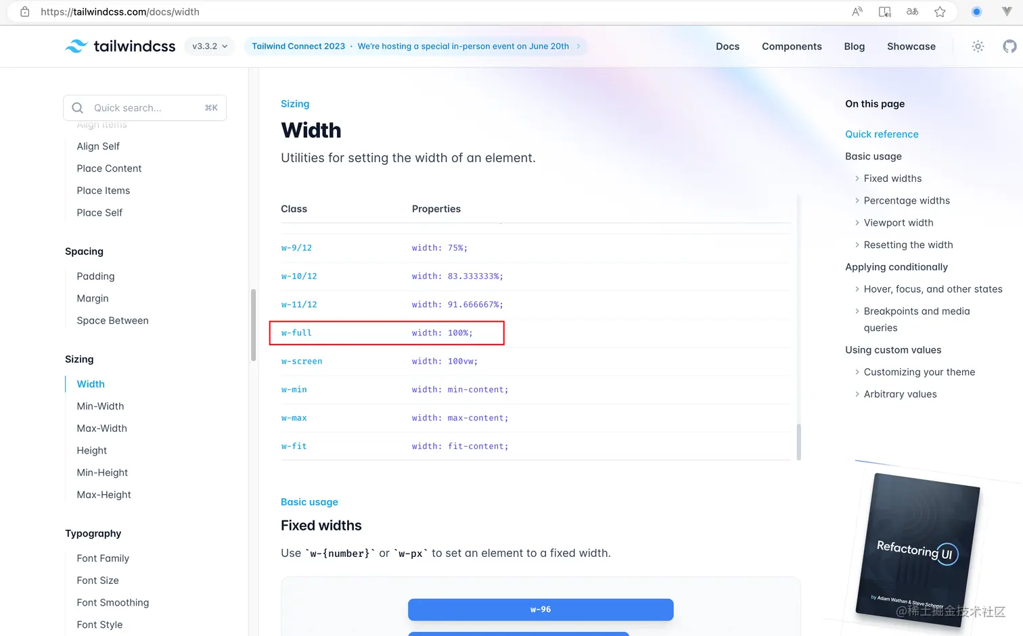Image resolution: width=1023 pixels, height=636 pixels.
Task: Open the Vue devtools extension icon
Action: 1006,11
